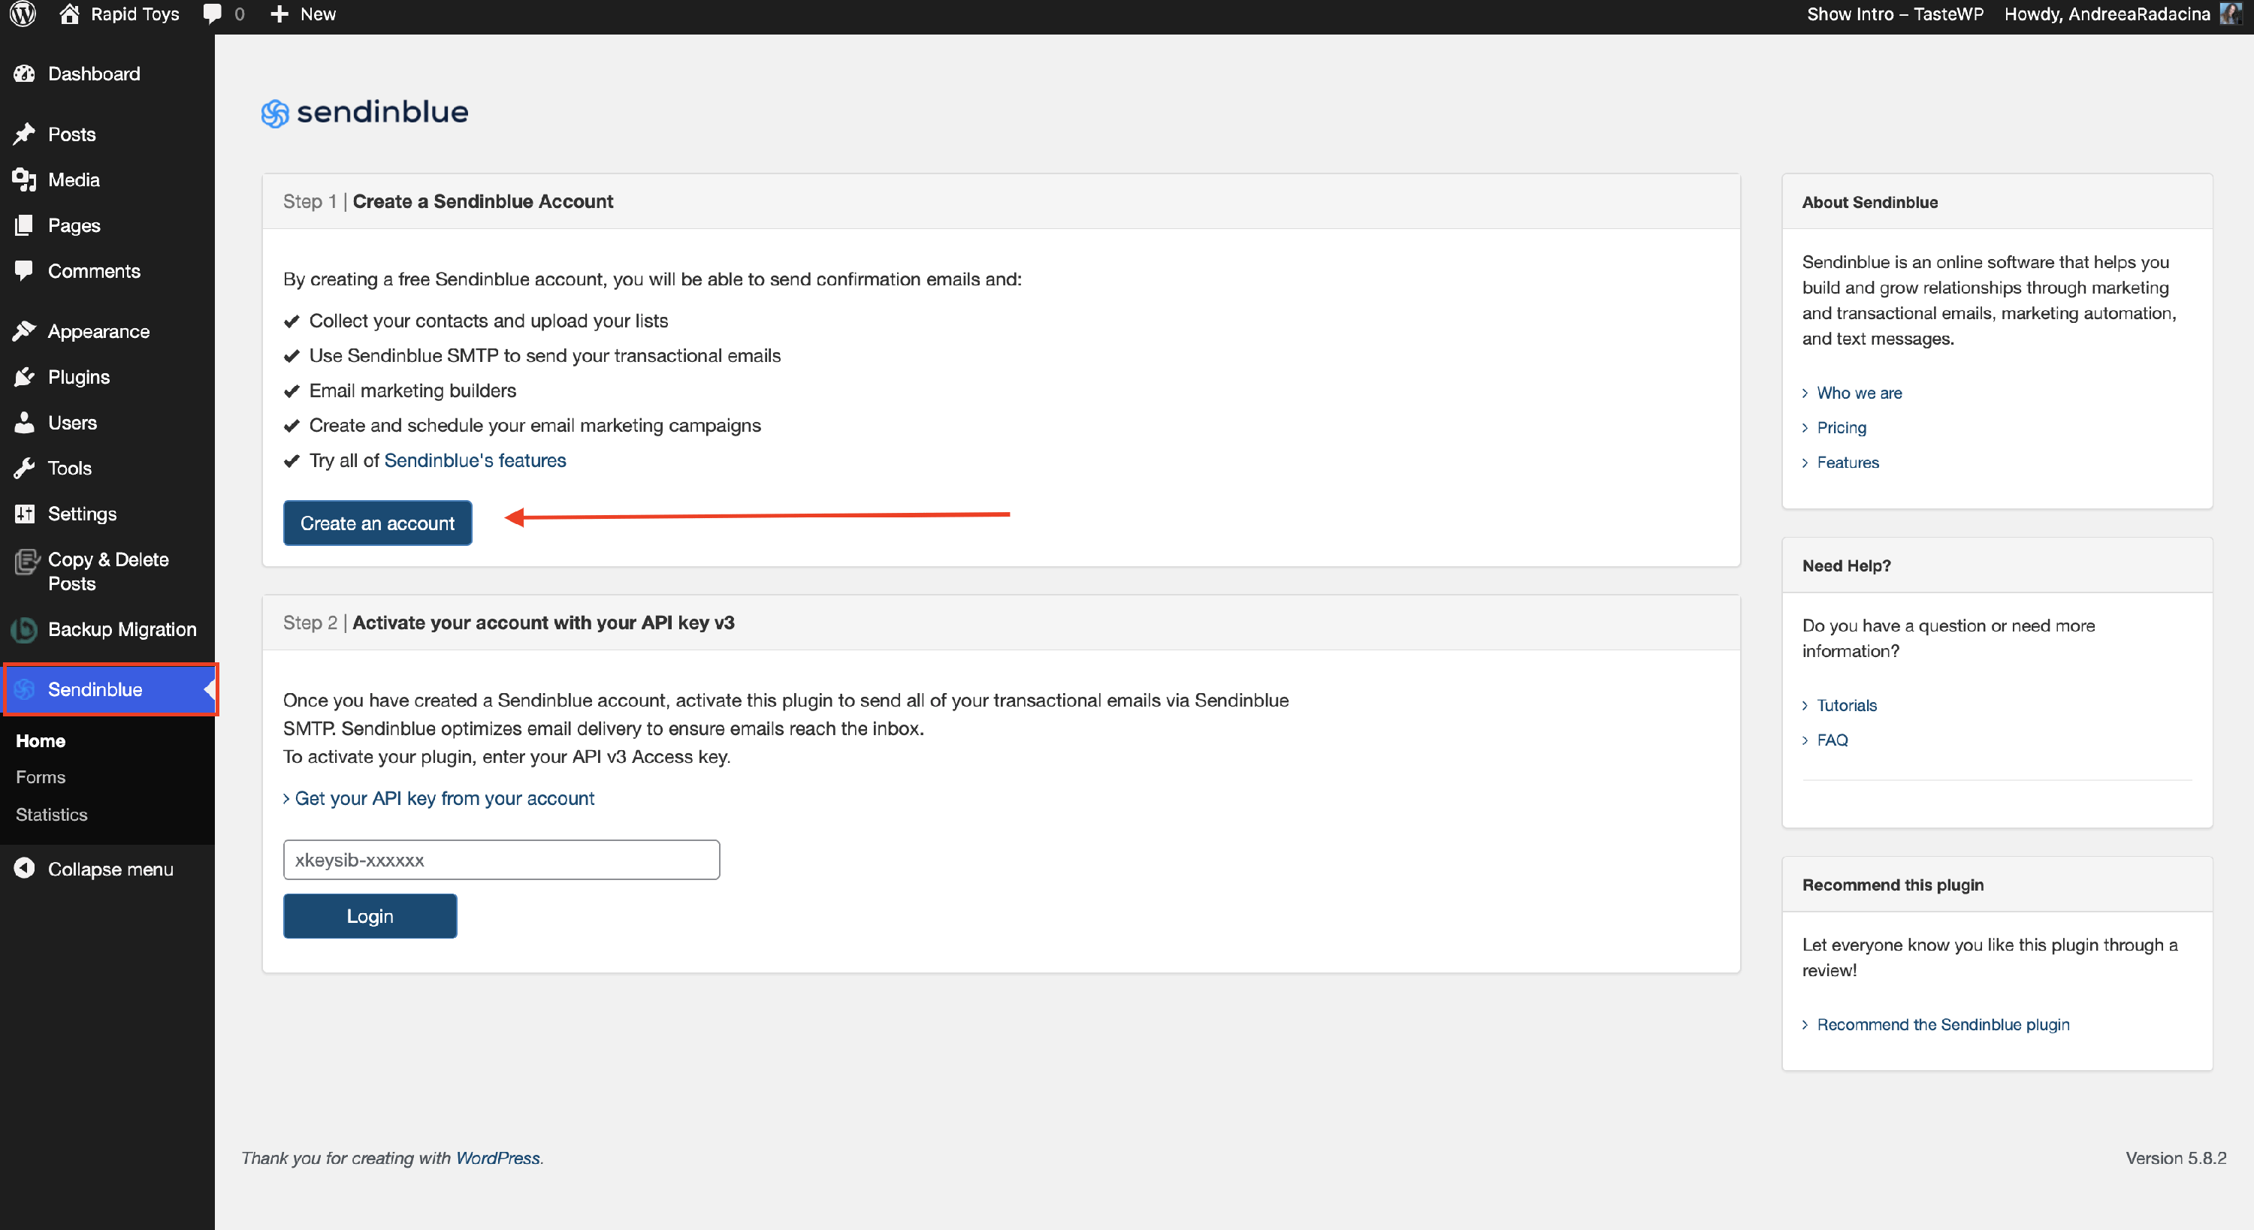Open Sendinblue's features link
The width and height of the screenshot is (2254, 1230).
click(475, 460)
